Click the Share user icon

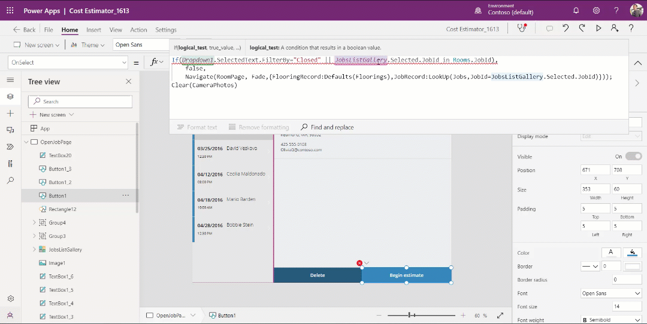tap(614, 29)
